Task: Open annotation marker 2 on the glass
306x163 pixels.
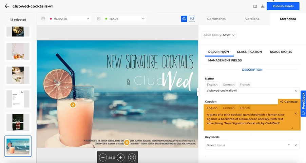Action: pos(73,105)
